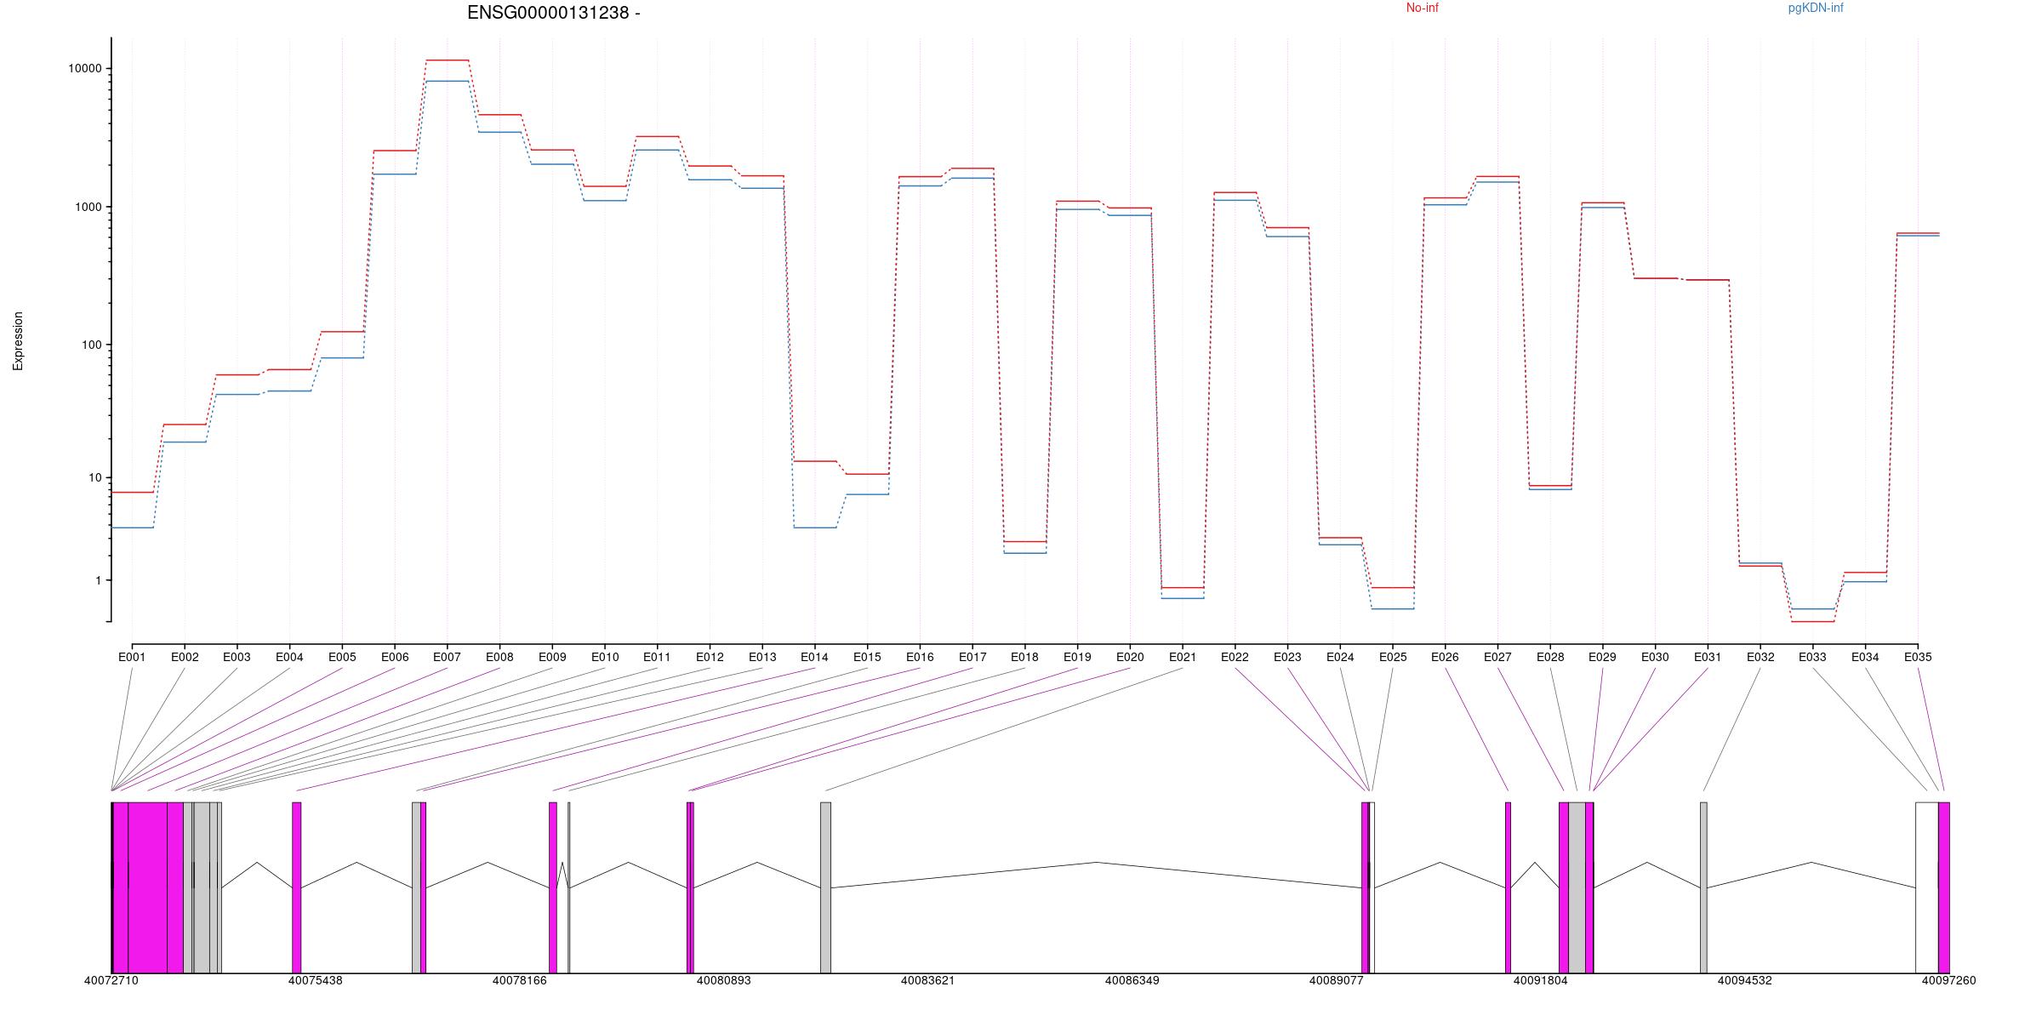This screenshot has width=2042, height=1021.
Task: Click exon label E003
Action: tap(237, 657)
